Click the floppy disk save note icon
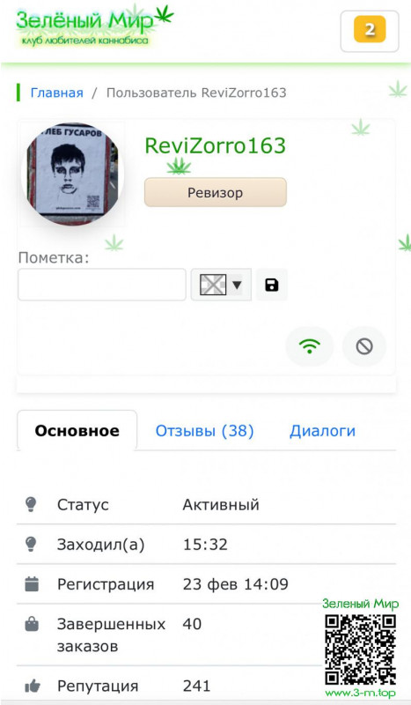Screen dimensions: 411x705 pos(272,285)
